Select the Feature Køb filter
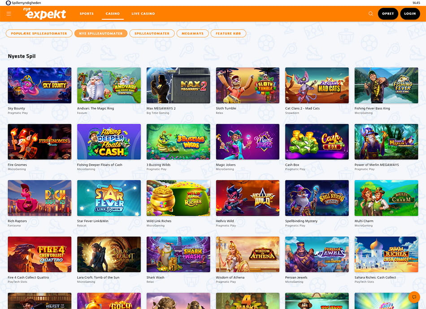The height and width of the screenshot is (309, 426). pyautogui.click(x=229, y=34)
